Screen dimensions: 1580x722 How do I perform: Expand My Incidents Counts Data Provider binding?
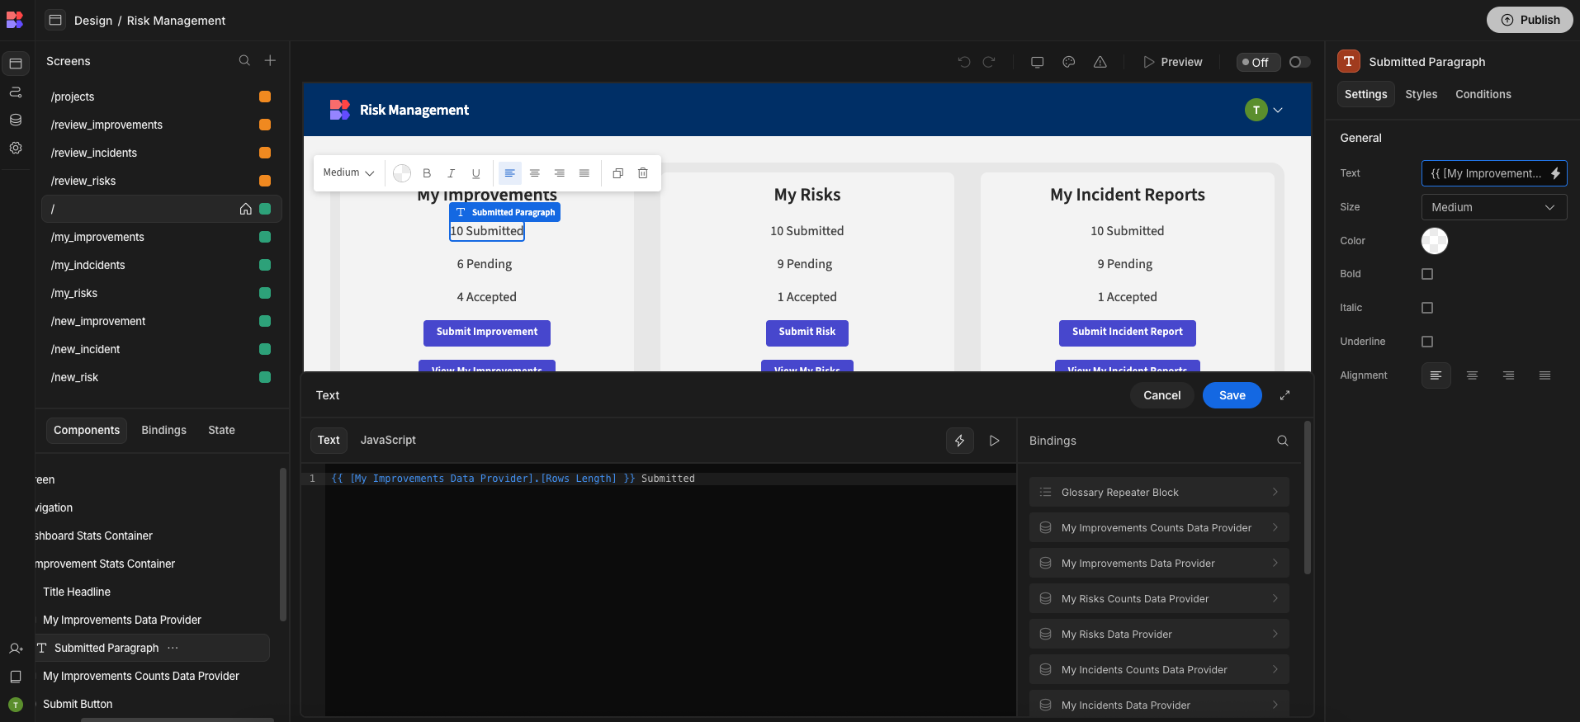(1159, 670)
